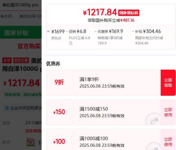Open 企业会员团购 link

(x=26, y=108)
